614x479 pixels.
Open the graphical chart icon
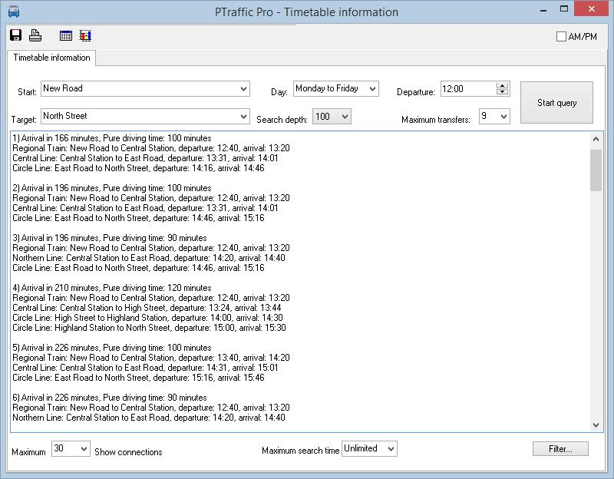click(x=85, y=35)
